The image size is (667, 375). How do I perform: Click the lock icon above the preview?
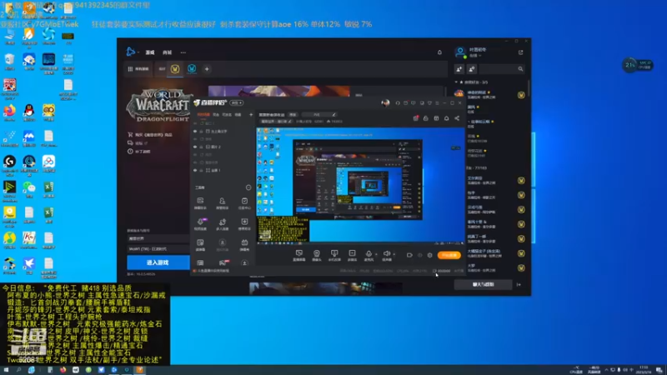click(x=426, y=118)
